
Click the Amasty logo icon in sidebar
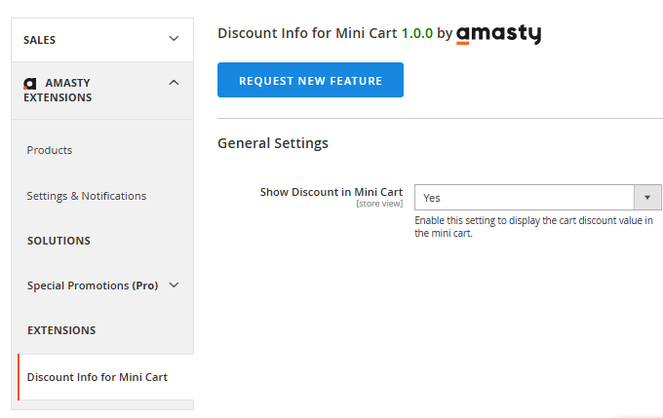pos(30,84)
